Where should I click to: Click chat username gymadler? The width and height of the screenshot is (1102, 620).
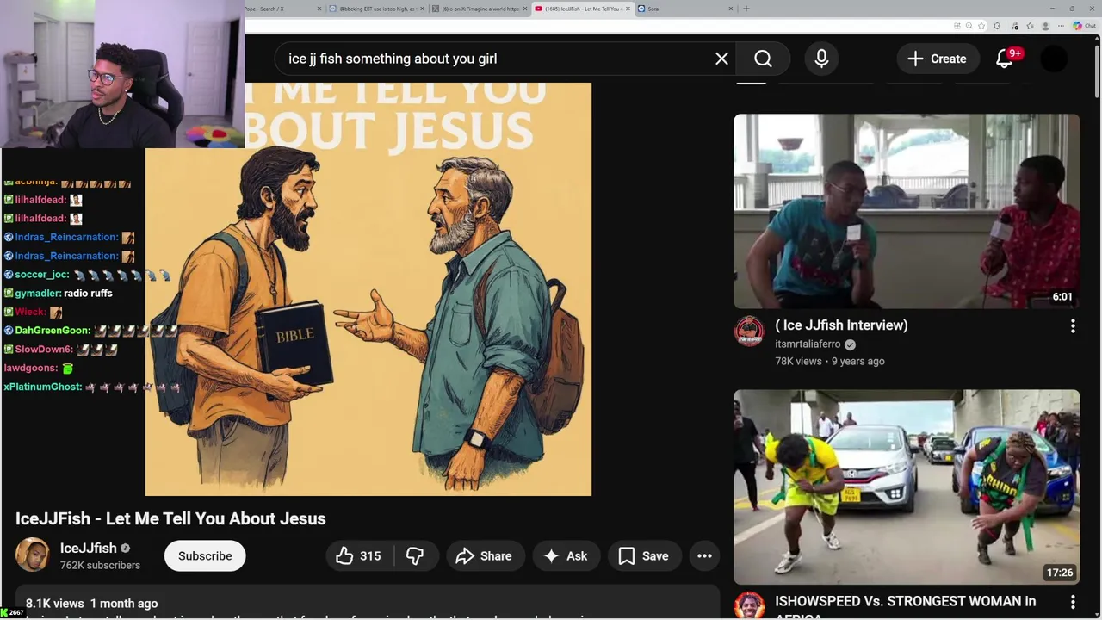point(38,294)
